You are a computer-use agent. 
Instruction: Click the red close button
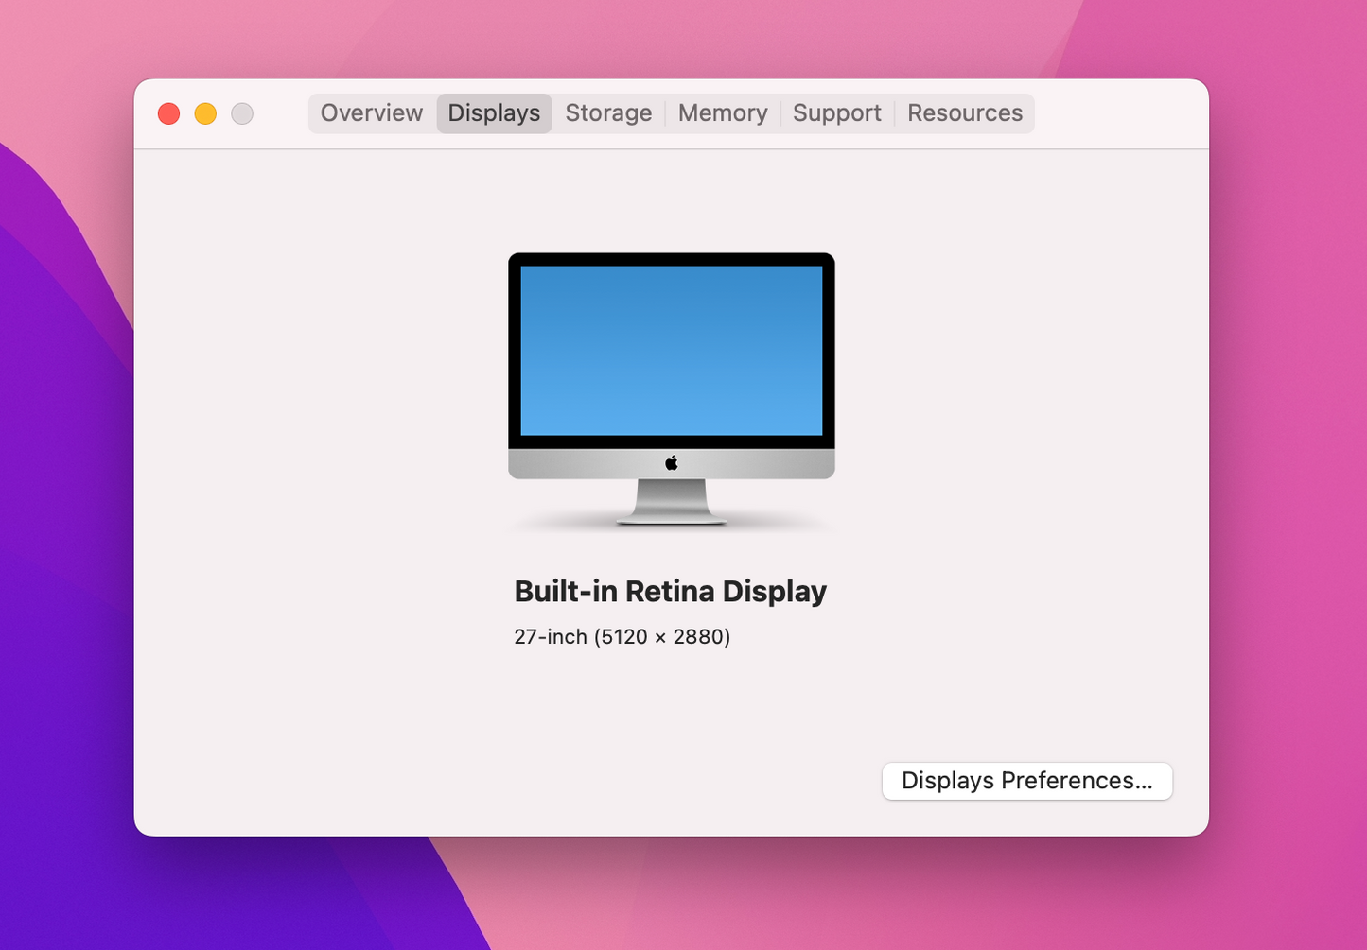168,112
